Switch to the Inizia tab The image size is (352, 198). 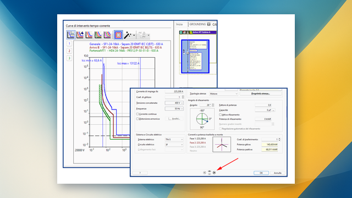179,24
